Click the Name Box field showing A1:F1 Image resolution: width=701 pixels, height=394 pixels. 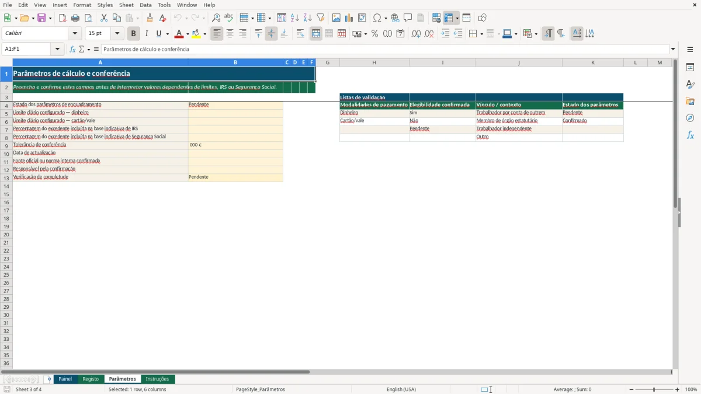(x=27, y=50)
